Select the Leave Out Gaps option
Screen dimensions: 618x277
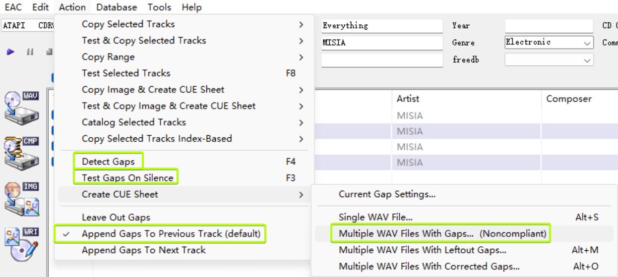point(116,218)
